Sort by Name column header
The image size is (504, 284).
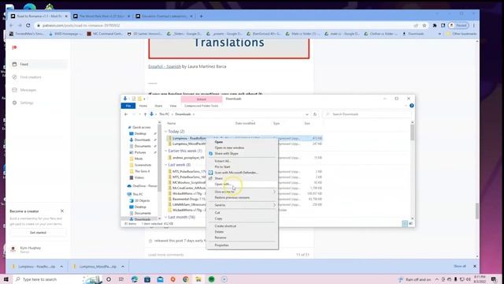tap(172, 123)
